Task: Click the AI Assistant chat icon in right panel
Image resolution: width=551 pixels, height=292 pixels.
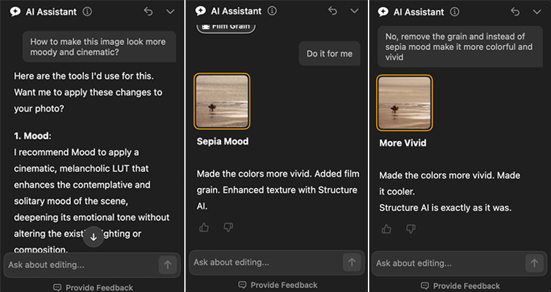Action: 383,11
